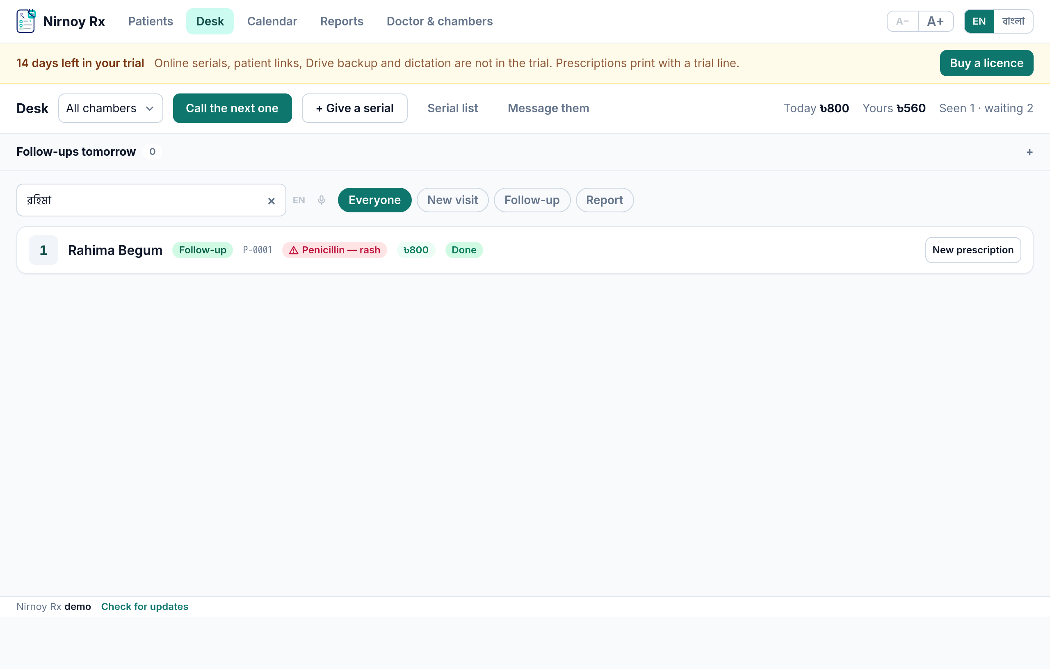Open the Serial list

point(452,108)
